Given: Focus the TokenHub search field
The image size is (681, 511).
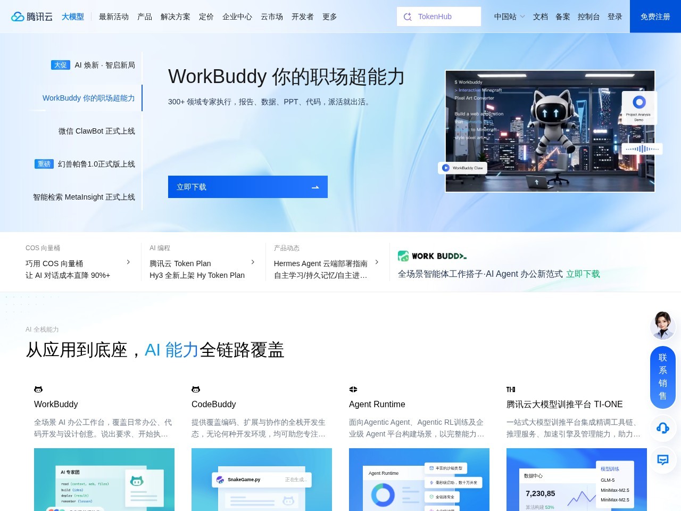Looking at the screenshot, I should click(x=439, y=17).
